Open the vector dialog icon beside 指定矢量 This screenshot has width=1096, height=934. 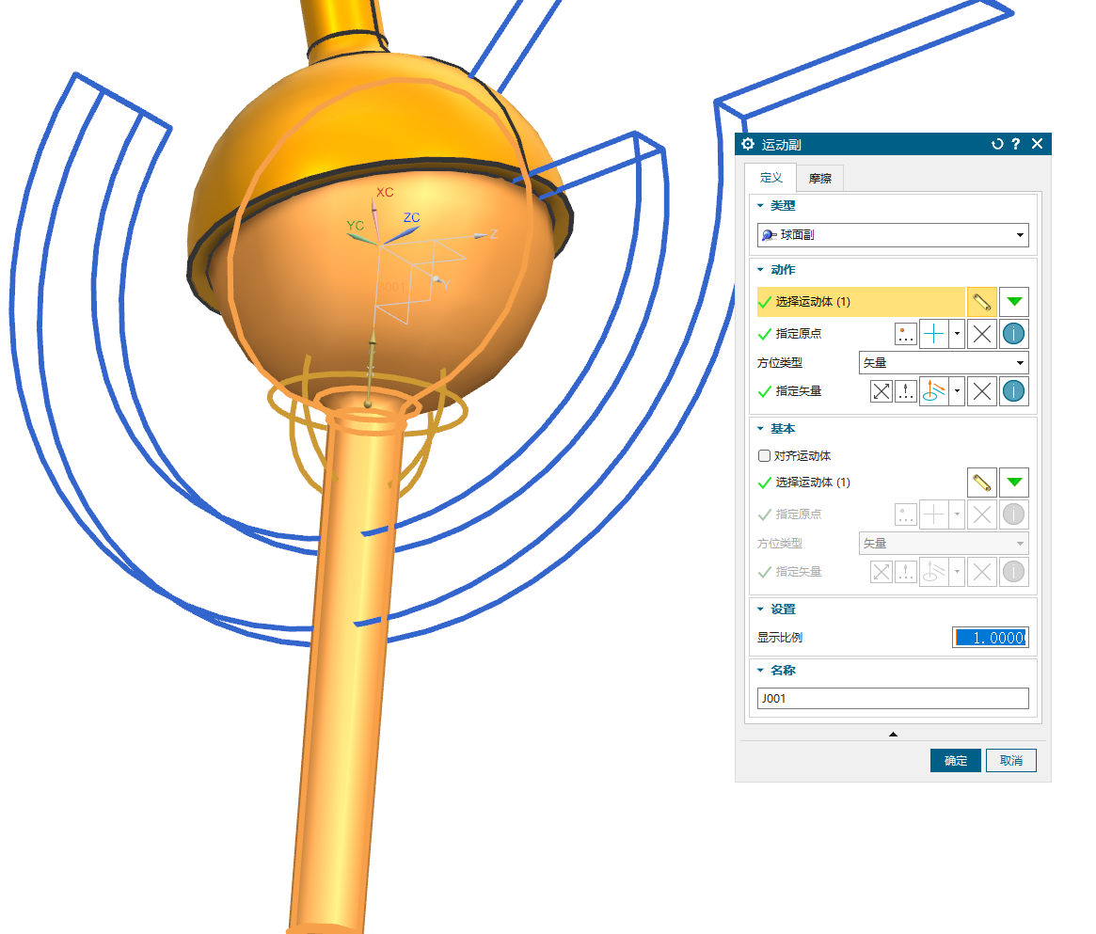coord(906,391)
